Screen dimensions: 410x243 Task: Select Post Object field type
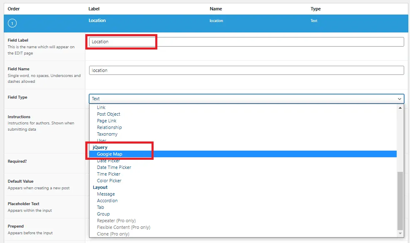[109, 114]
